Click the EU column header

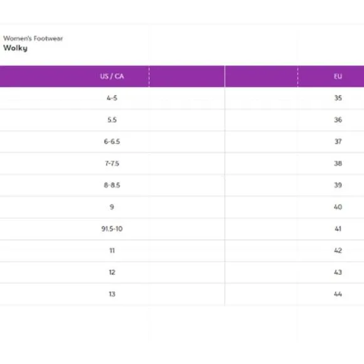[338, 77]
